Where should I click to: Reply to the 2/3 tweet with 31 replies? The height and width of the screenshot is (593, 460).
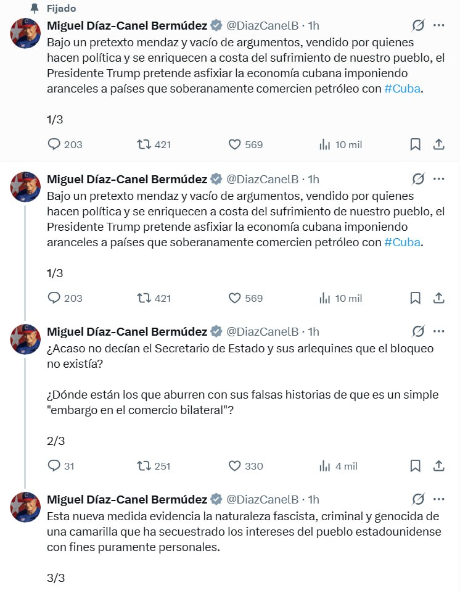point(55,466)
